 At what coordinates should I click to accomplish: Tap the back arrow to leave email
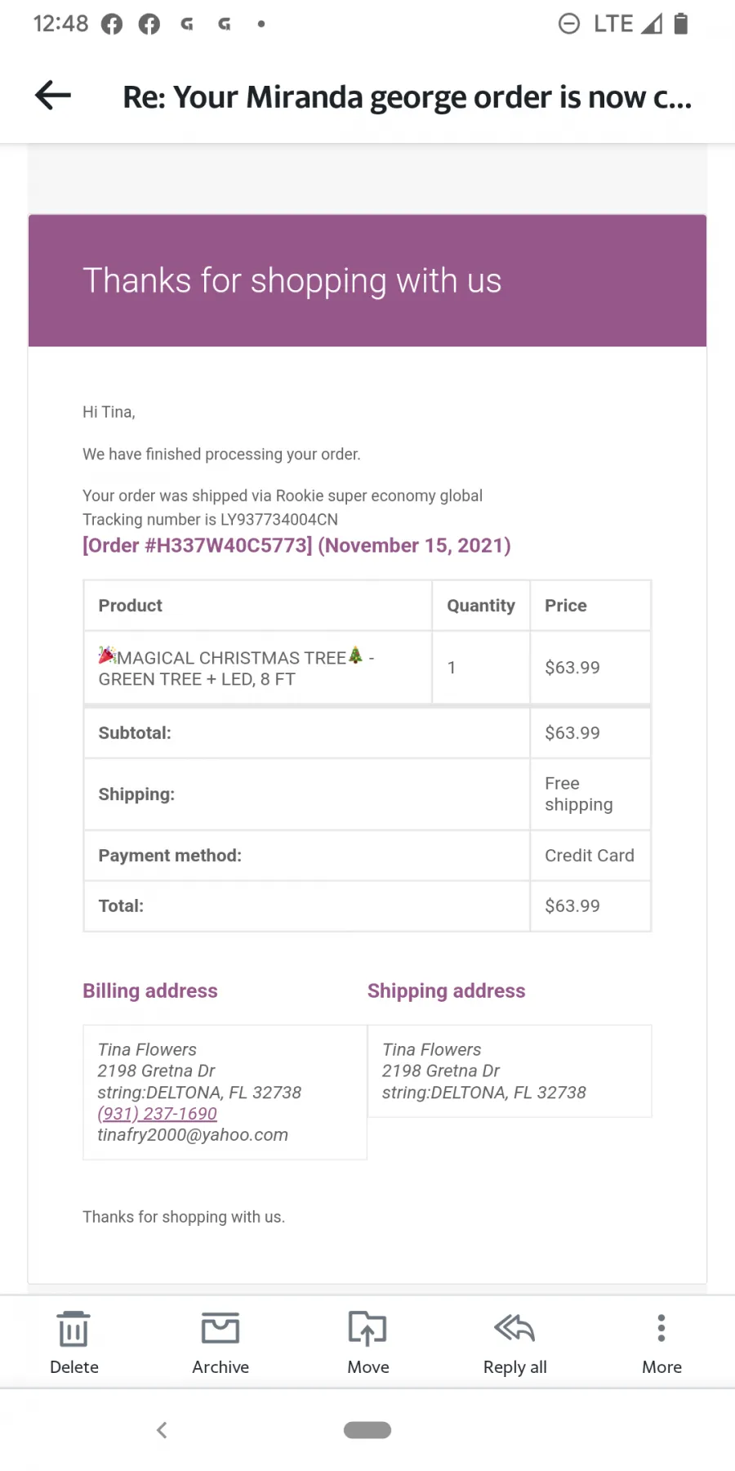[x=53, y=96]
